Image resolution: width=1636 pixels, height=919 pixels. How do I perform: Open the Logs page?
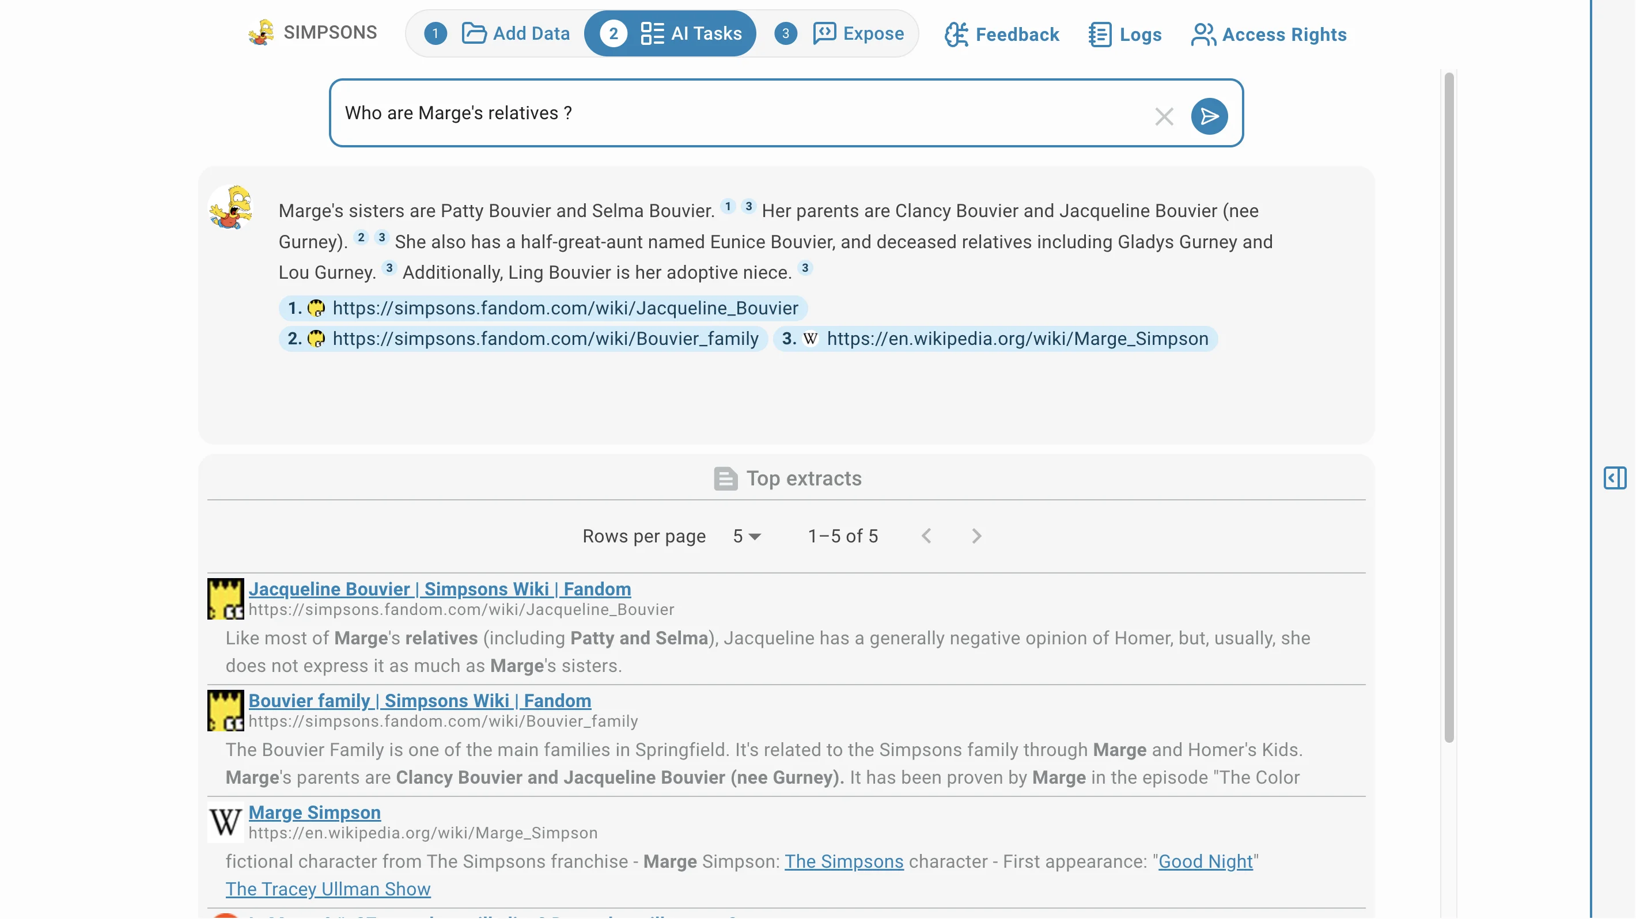point(1124,35)
